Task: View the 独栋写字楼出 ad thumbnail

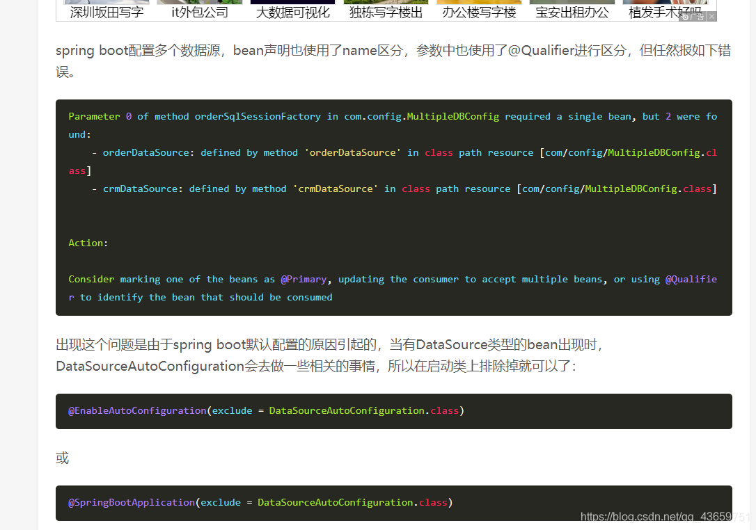Action: pos(386,2)
